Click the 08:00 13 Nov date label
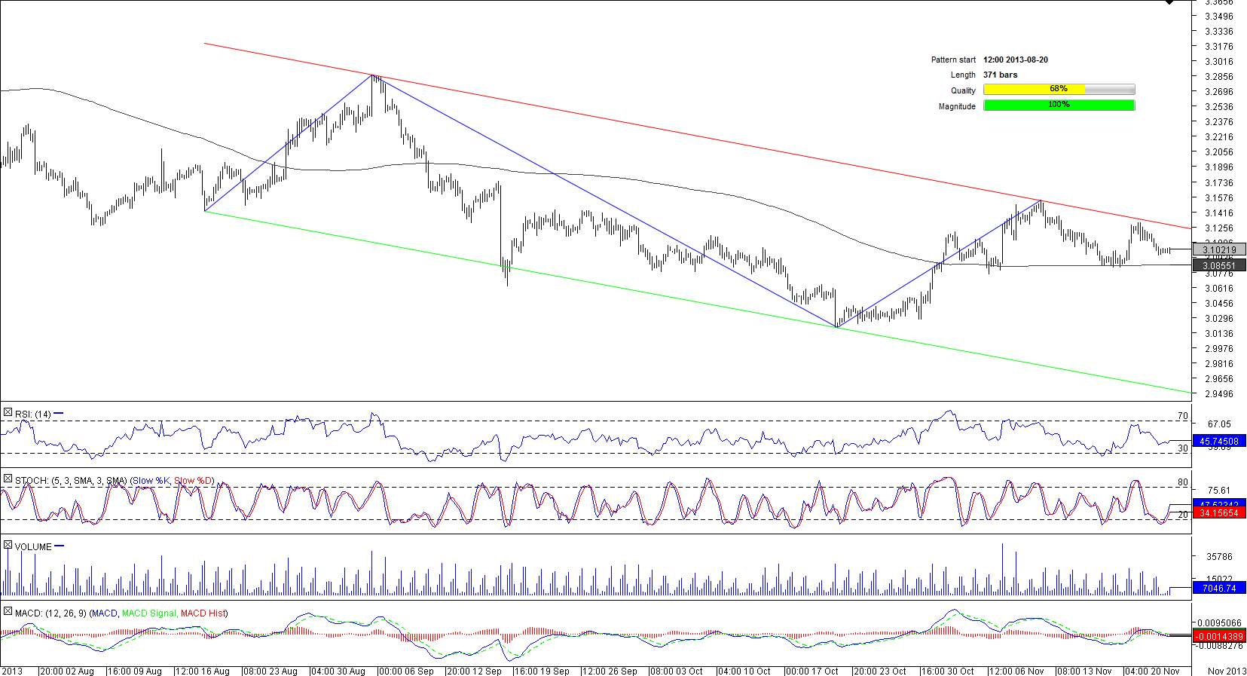The height and width of the screenshot is (676, 1247). pyautogui.click(x=1085, y=671)
